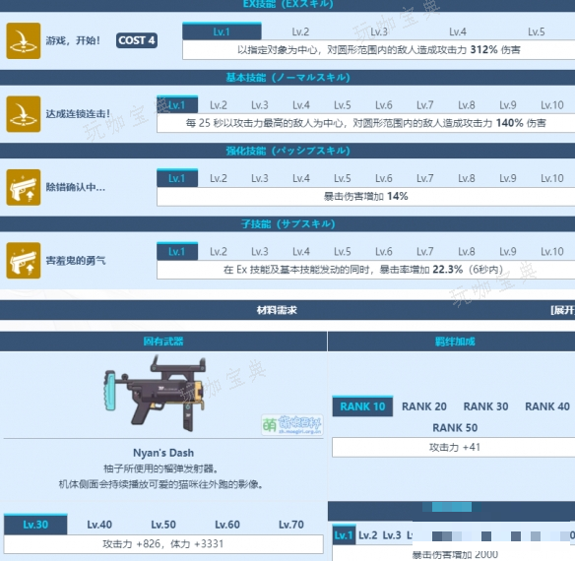The image size is (575, 561).
Task: Switch basic skill to Lv.10
Action: [x=551, y=105]
